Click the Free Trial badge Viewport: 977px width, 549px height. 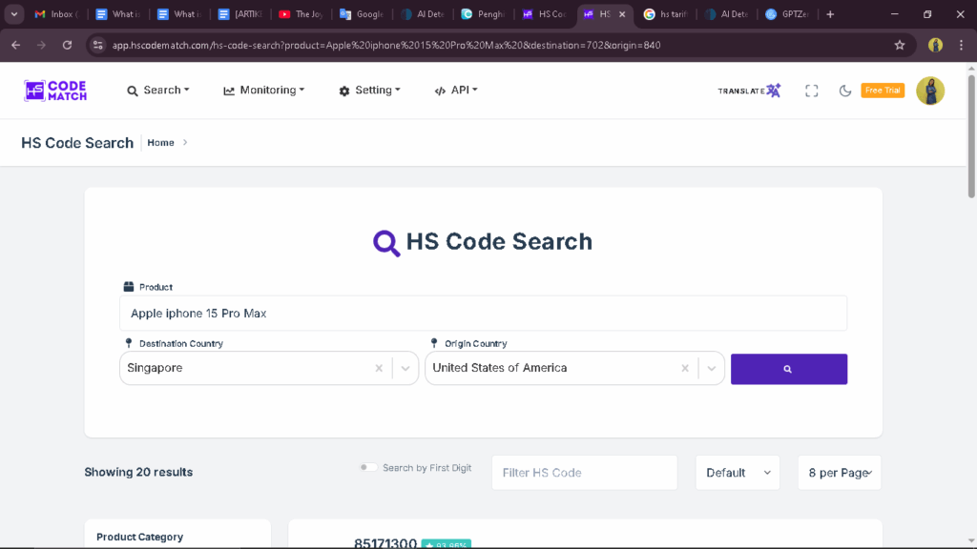pos(883,91)
